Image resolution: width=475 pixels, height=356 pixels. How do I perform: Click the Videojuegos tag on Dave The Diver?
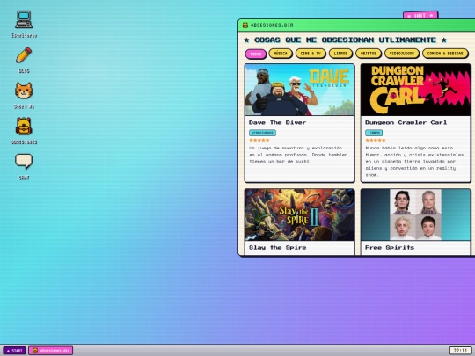click(262, 133)
